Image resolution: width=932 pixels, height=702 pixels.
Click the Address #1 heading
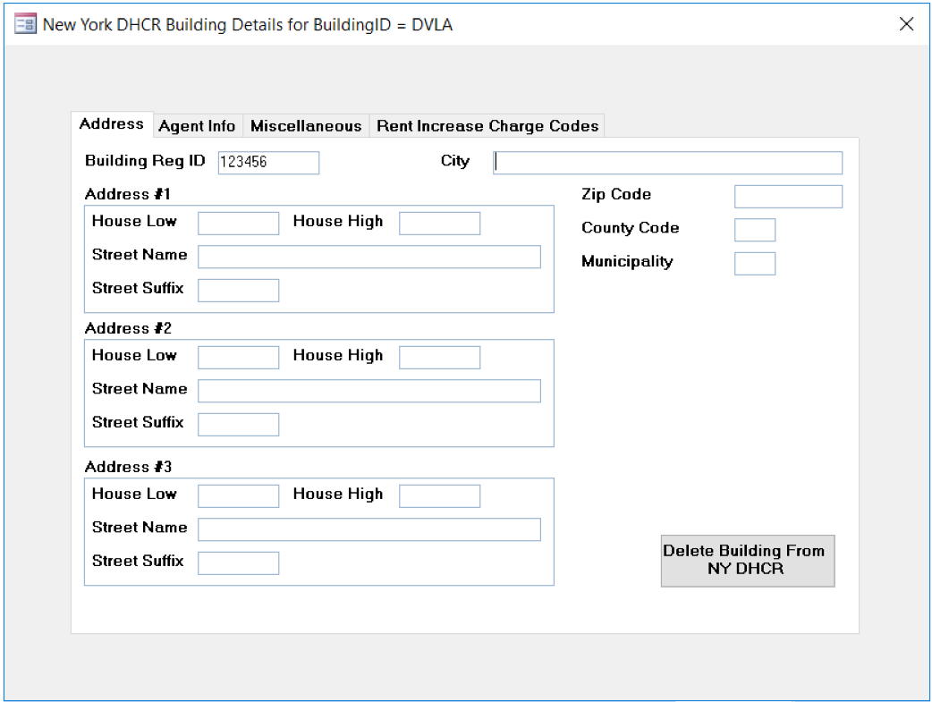coord(128,194)
